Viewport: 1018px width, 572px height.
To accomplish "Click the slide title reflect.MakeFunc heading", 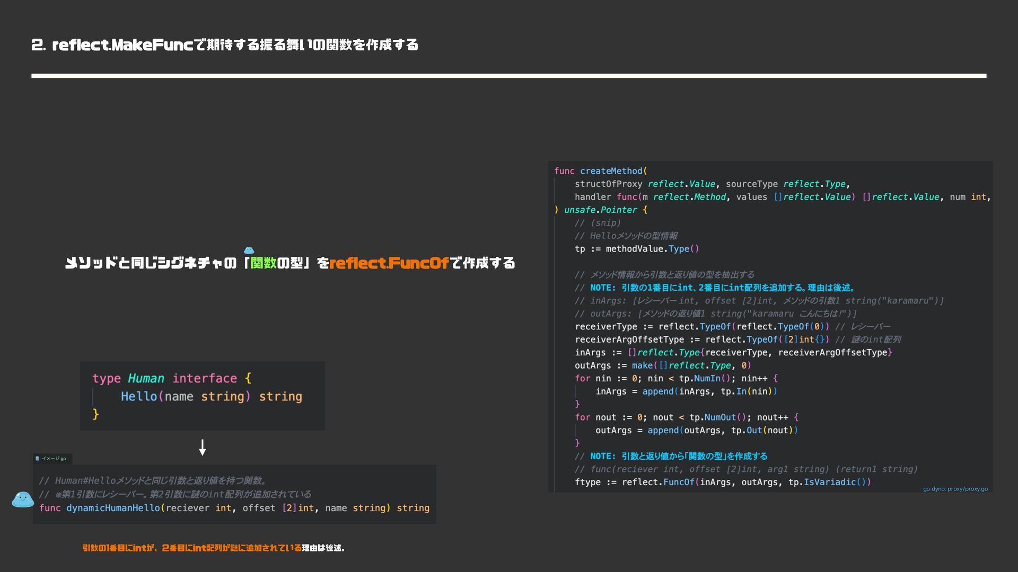I will [225, 45].
